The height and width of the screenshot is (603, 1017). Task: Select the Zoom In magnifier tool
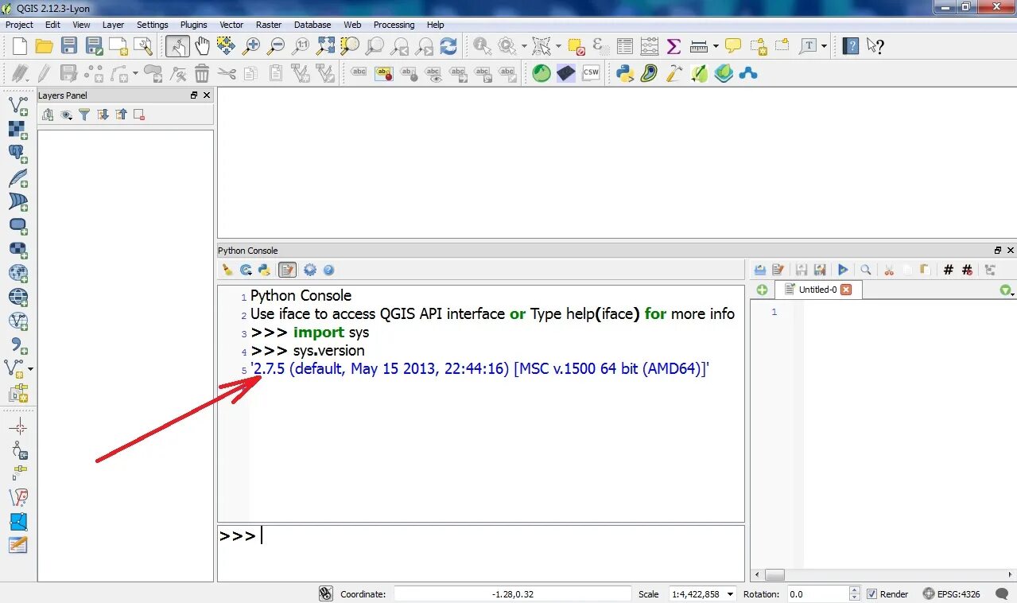click(x=251, y=46)
